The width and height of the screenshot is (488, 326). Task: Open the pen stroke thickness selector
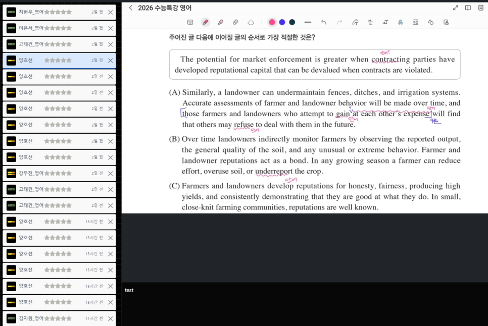[x=308, y=22]
